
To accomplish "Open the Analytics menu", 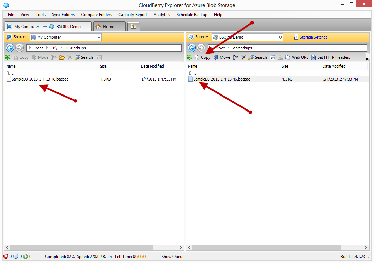I will point(162,15).
